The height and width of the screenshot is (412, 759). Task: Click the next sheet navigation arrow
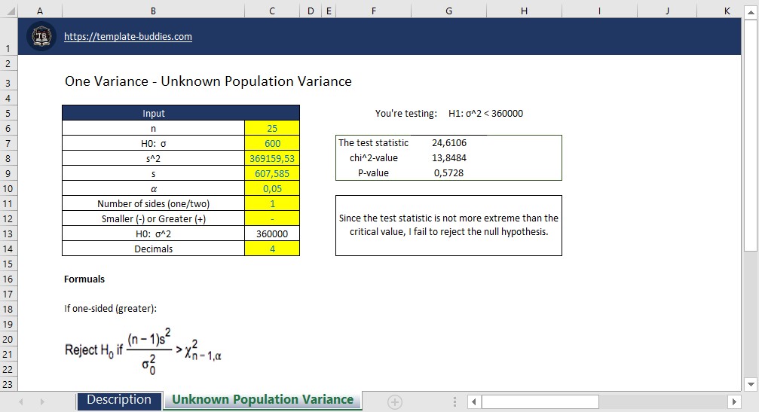tap(42, 402)
